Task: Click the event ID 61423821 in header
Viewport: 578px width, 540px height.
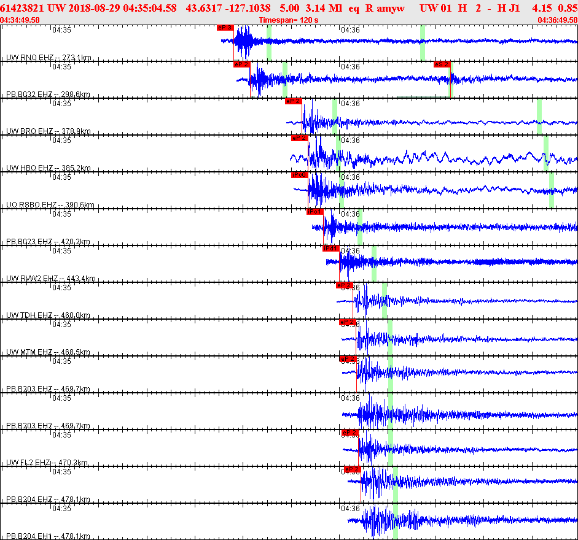Action: tap(21, 8)
